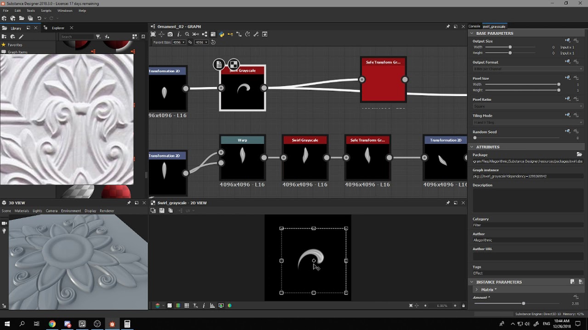Adjust the Amount slider in instance parameters
The image size is (588, 330).
pos(523,303)
